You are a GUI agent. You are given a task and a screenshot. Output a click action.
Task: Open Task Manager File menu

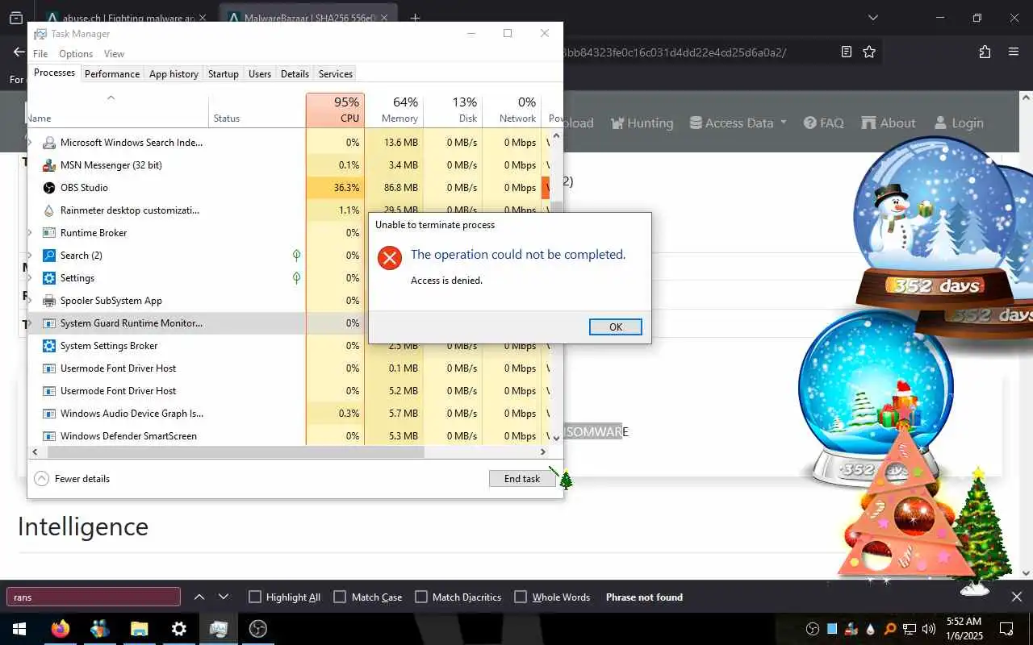40,53
